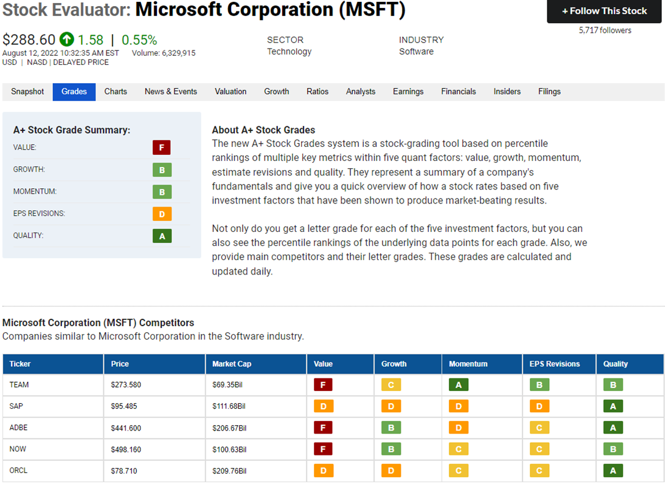This screenshot has height=484, width=666.
Task: Click ORCL's dark green A Quality badge
Action: click(613, 471)
